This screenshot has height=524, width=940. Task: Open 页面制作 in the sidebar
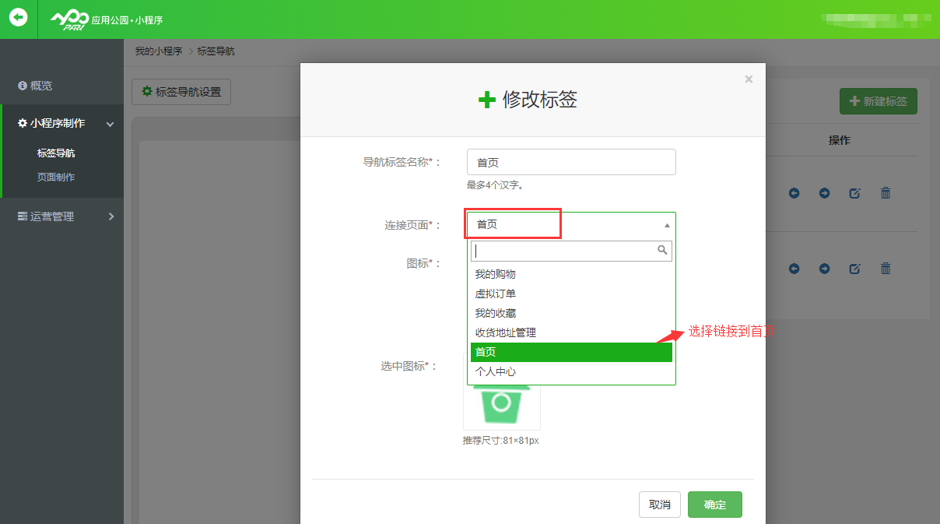[x=56, y=177]
